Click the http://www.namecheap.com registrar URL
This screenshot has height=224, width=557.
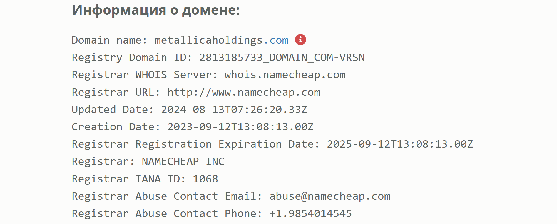click(244, 93)
